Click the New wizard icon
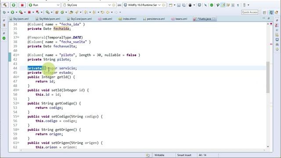 pyautogui.click(x=171, y=5)
